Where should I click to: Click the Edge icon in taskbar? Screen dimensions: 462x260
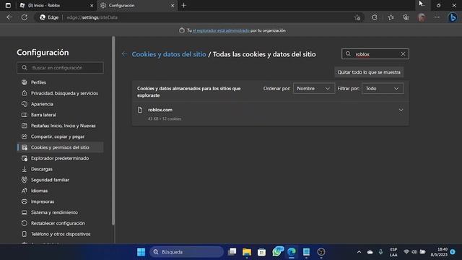[x=292, y=252]
